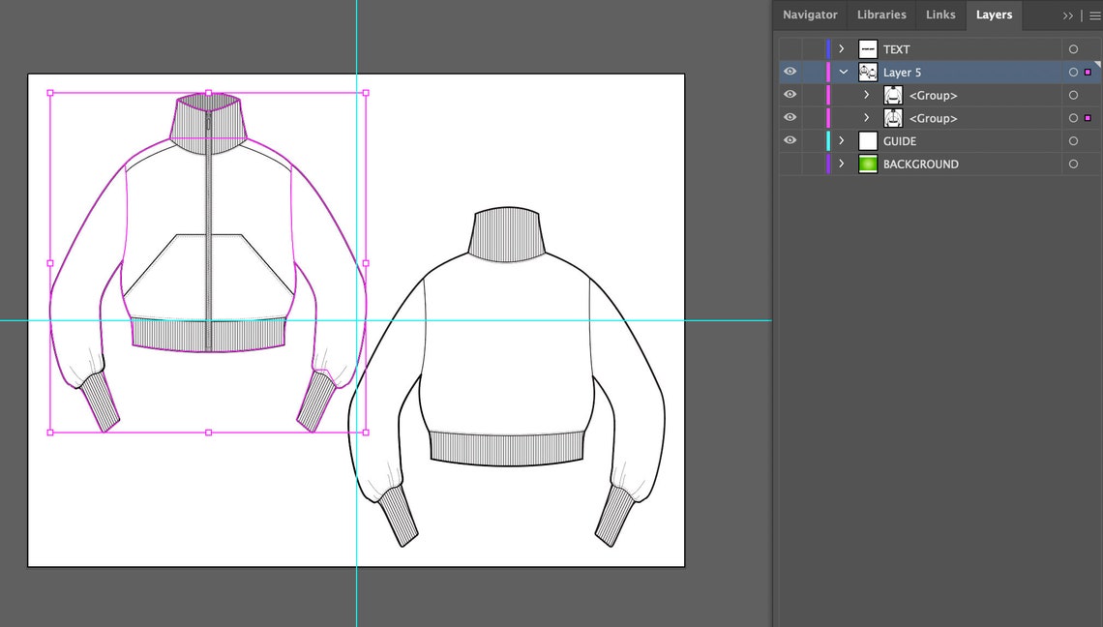Switch to the Libraries tab
Screen dimensions: 1103x627
point(880,15)
